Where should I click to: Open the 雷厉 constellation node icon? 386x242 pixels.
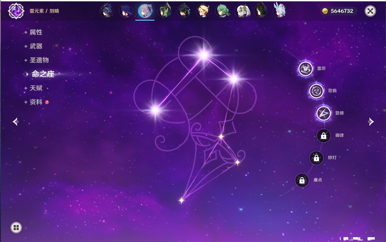pyautogui.click(x=306, y=69)
